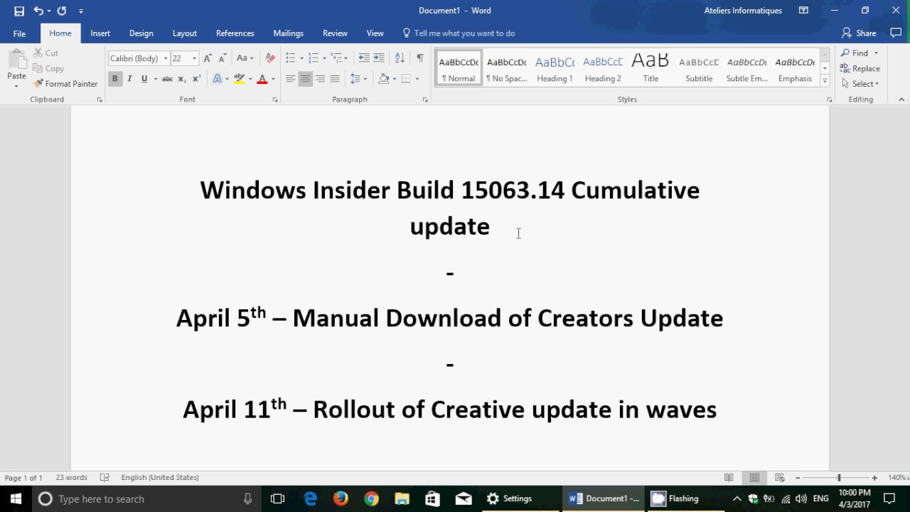The image size is (910, 512).
Task: Click the Tell me what you want to do box
Action: pos(459,33)
